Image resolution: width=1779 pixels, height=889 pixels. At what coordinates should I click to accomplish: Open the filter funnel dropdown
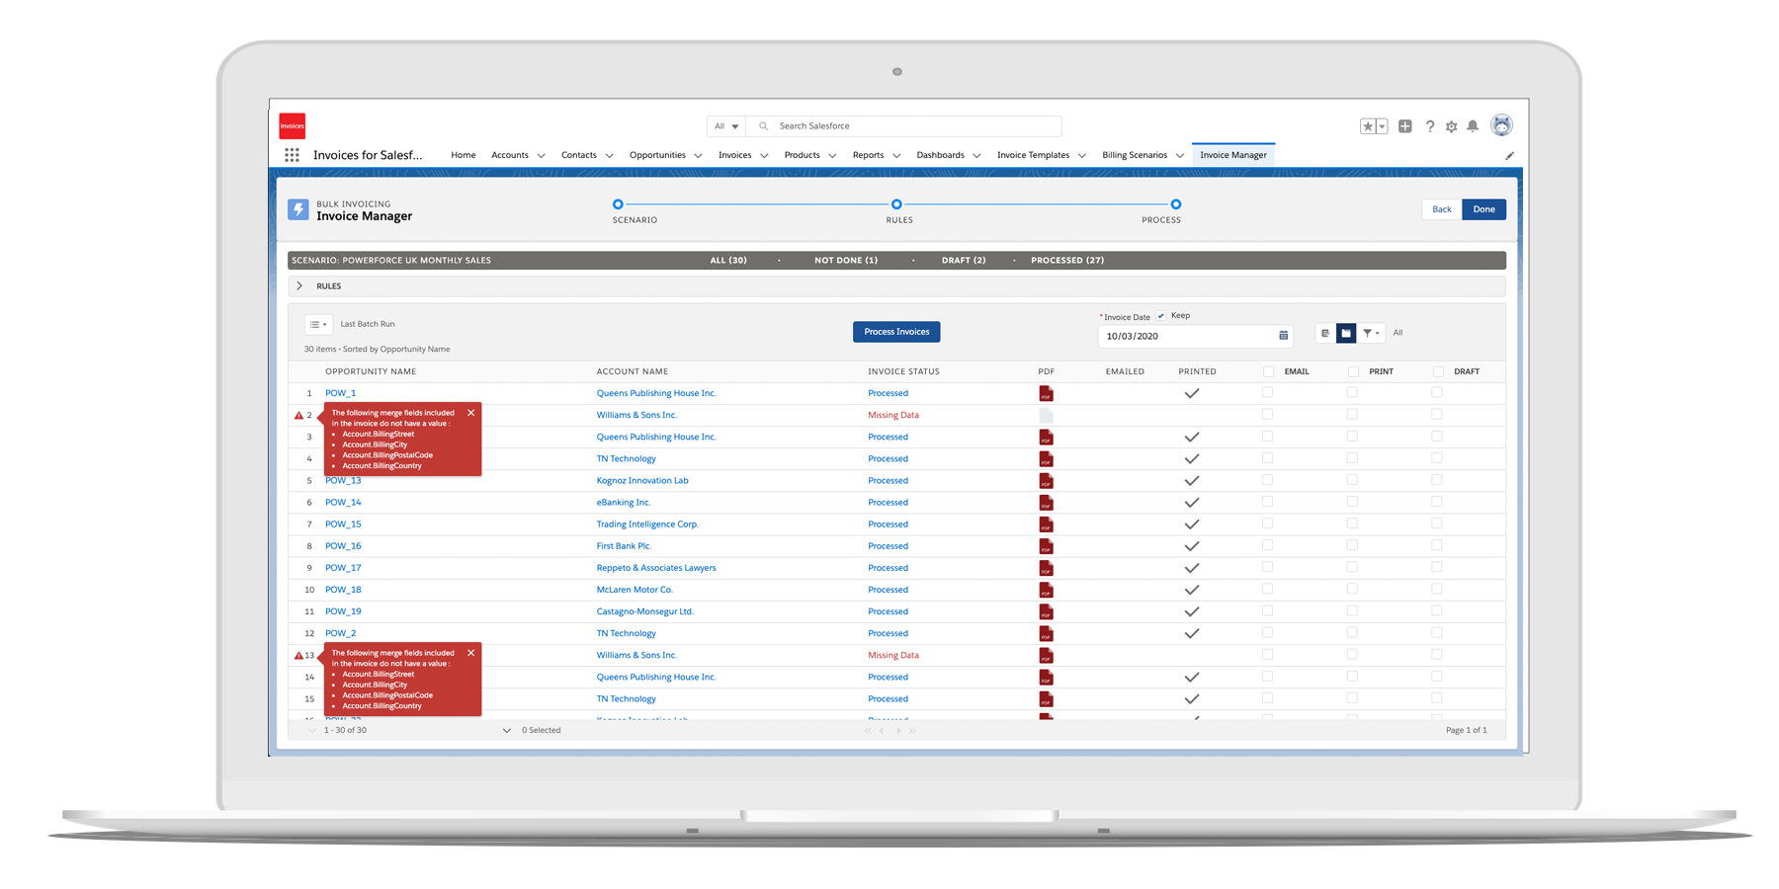pos(1371,334)
